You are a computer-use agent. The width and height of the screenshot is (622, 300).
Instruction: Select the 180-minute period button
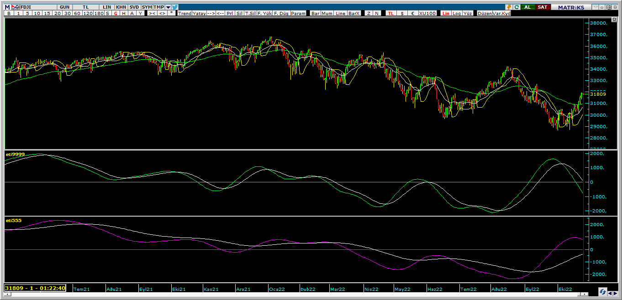[x=99, y=14]
